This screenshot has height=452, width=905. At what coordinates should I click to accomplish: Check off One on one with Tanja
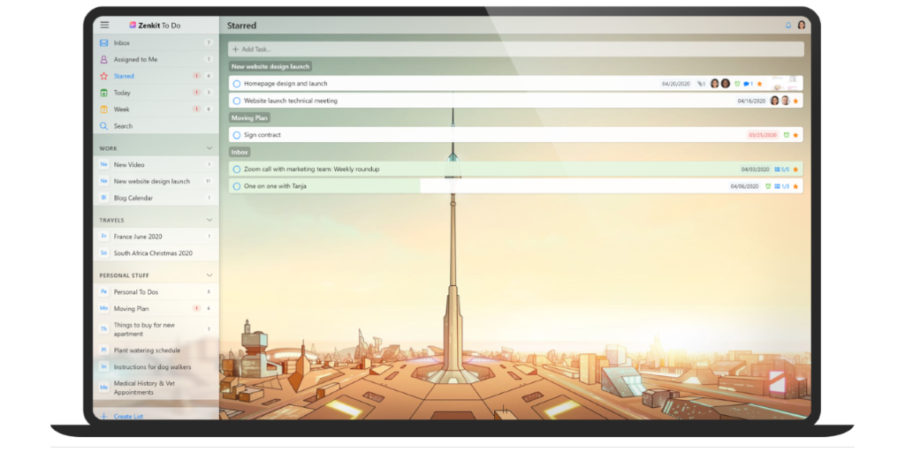pos(236,186)
